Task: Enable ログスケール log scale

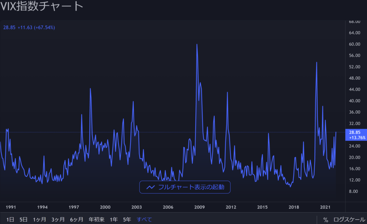Action: pos(349,220)
